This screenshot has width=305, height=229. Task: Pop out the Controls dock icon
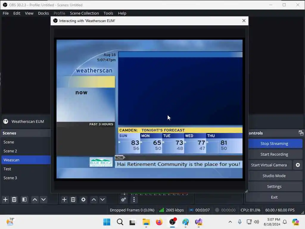(x=301, y=133)
